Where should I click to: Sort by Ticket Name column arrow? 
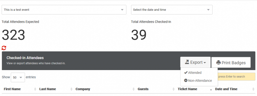(211, 90)
